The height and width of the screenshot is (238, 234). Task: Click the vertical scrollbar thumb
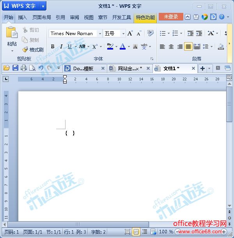(229, 104)
